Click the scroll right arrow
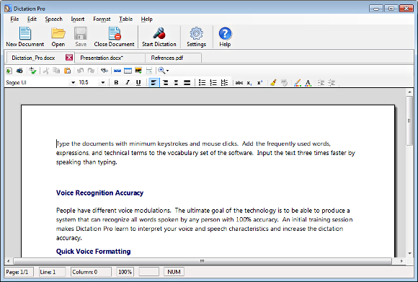 tap(401, 261)
